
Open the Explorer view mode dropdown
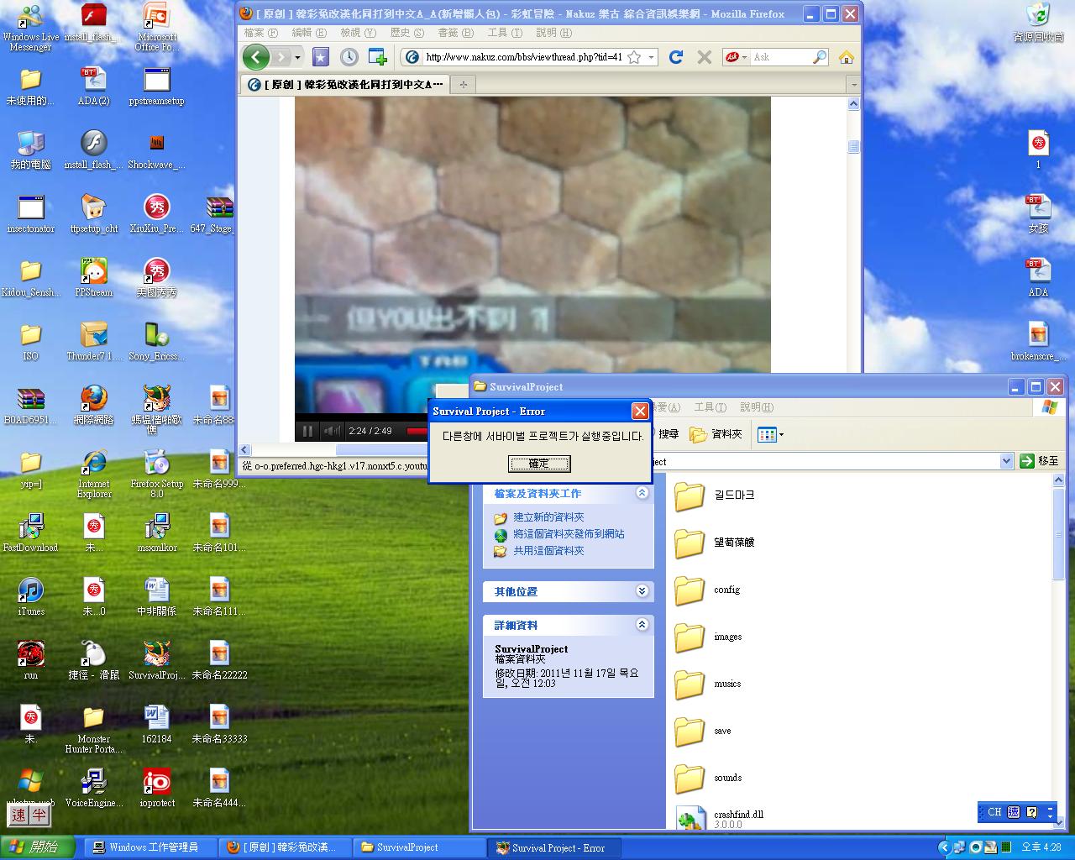(770, 434)
